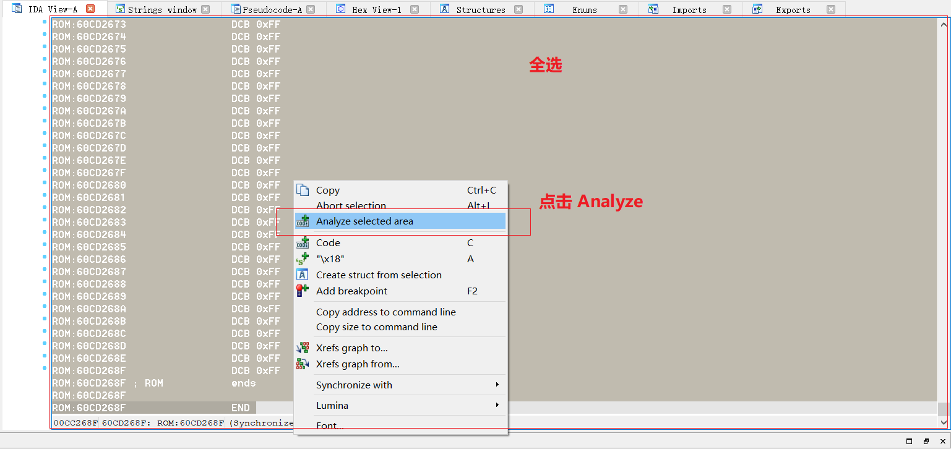This screenshot has height=449, width=951.
Task: Click the Create struct from selection icon
Action: [x=303, y=275]
